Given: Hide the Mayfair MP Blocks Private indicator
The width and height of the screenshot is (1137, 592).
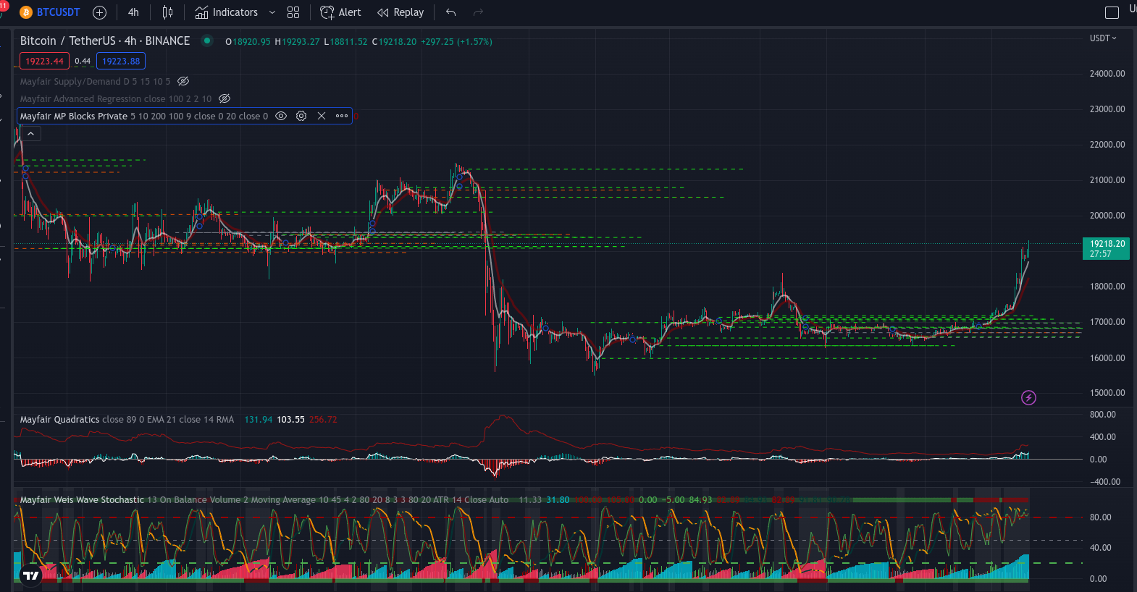Looking at the screenshot, I should pos(281,116).
